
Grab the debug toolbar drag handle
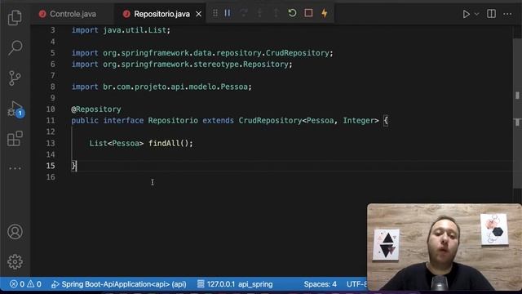(x=215, y=13)
